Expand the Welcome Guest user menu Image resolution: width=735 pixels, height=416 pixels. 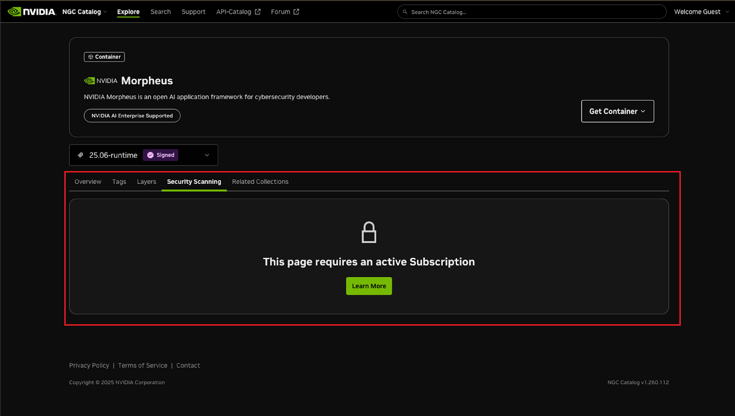701,12
